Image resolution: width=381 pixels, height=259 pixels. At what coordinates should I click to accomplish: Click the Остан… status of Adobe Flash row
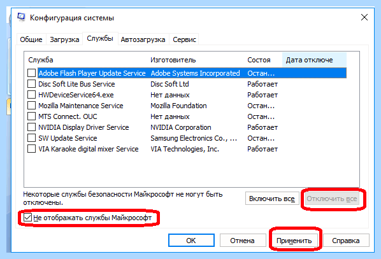tap(261, 73)
